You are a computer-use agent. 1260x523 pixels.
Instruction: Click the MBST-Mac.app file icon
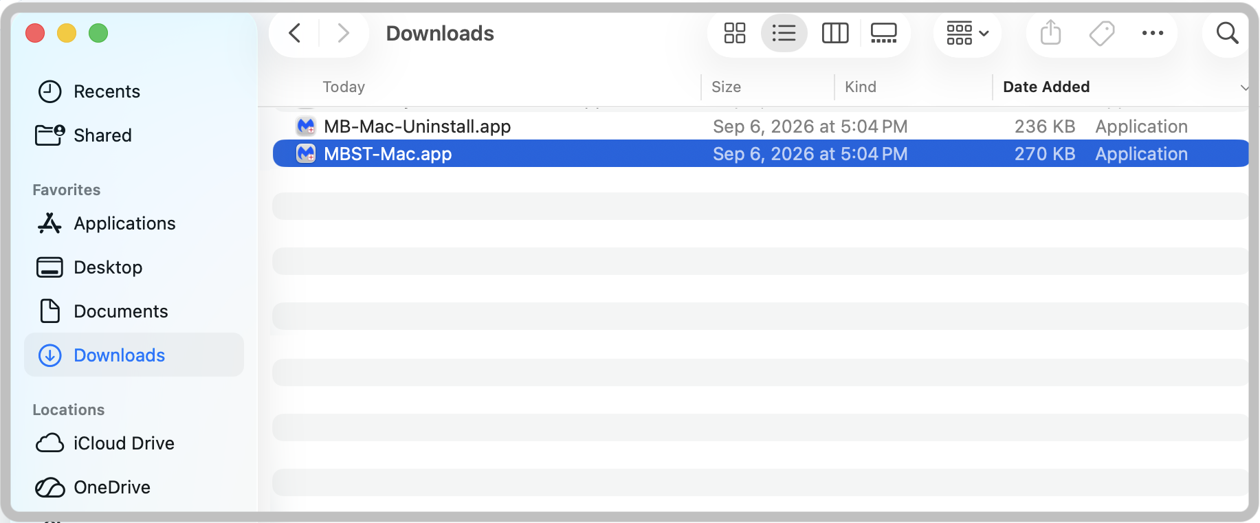click(306, 154)
